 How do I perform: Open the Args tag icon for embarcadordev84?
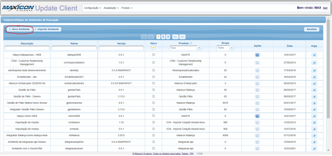[x=314, y=83]
